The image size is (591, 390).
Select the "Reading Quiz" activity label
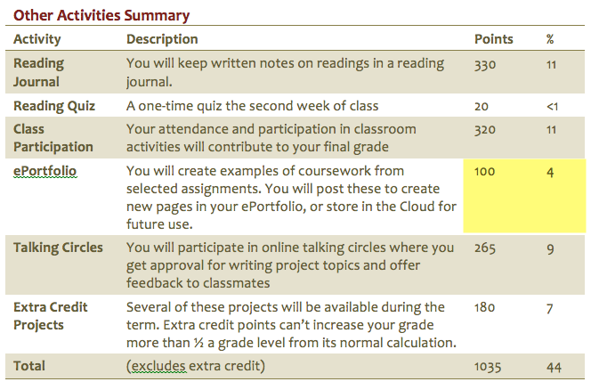pyautogui.click(x=52, y=106)
